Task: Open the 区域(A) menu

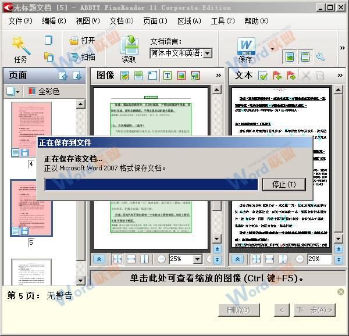Action: point(189,21)
